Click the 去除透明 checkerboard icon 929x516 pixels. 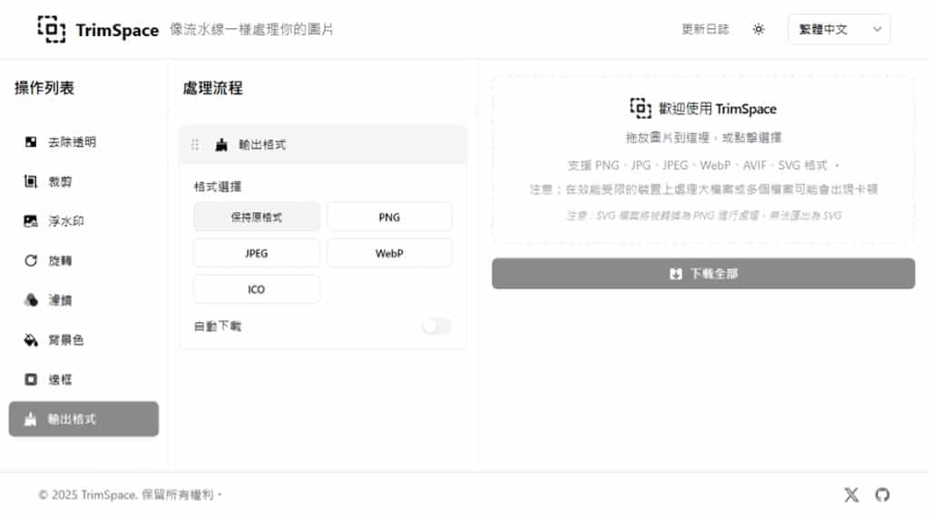click(x=31, y=141)
